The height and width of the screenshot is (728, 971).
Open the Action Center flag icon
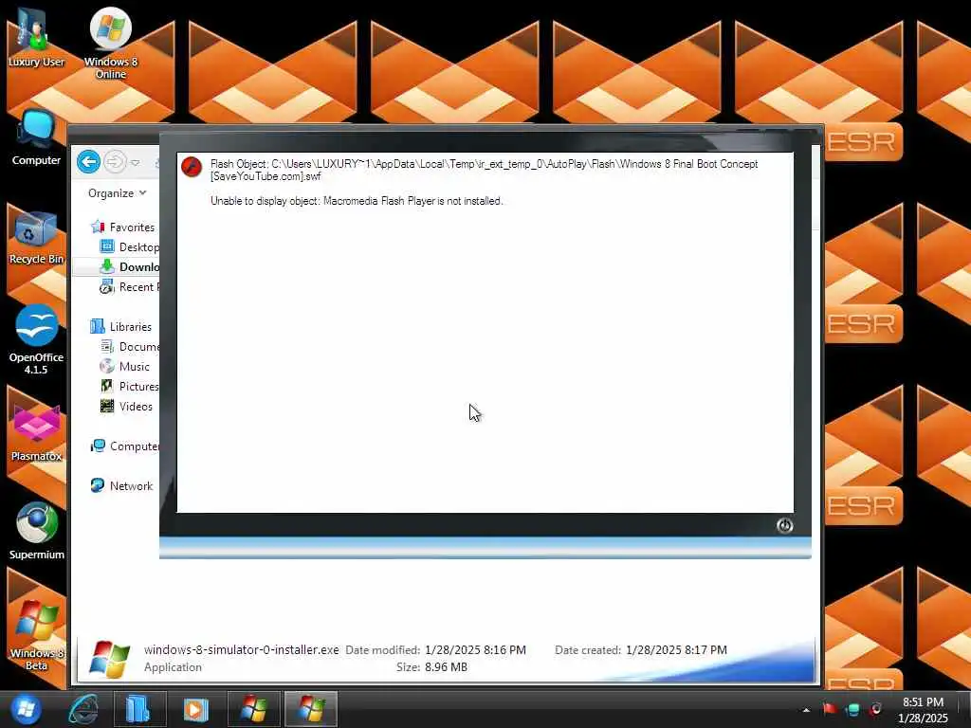(829, 709)
